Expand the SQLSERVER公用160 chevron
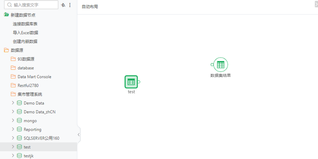Screen dimensions: 318x159 [x=13, y=138]
